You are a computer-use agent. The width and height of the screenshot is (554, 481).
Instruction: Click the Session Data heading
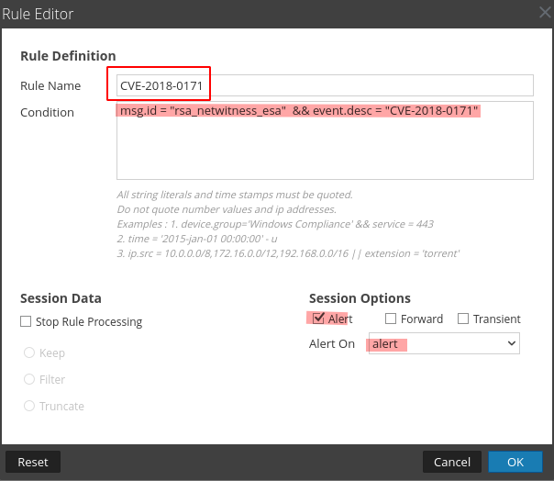point(61,298)
